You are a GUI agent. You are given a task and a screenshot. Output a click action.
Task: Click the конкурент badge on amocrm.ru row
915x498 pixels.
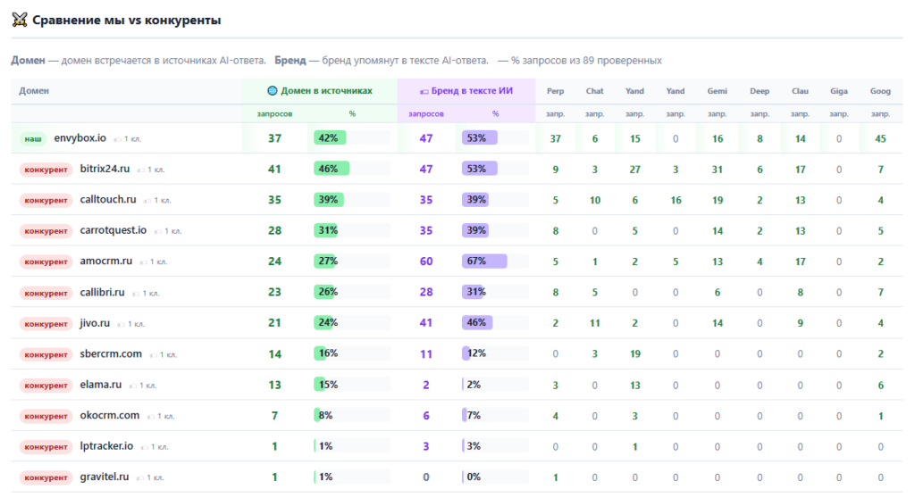tap(46, 261)
